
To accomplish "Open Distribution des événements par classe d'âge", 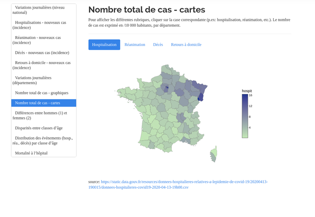I will point(43,141).
